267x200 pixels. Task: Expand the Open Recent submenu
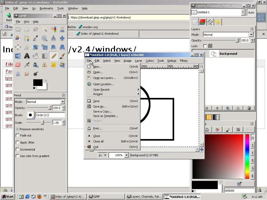[113, 90]
